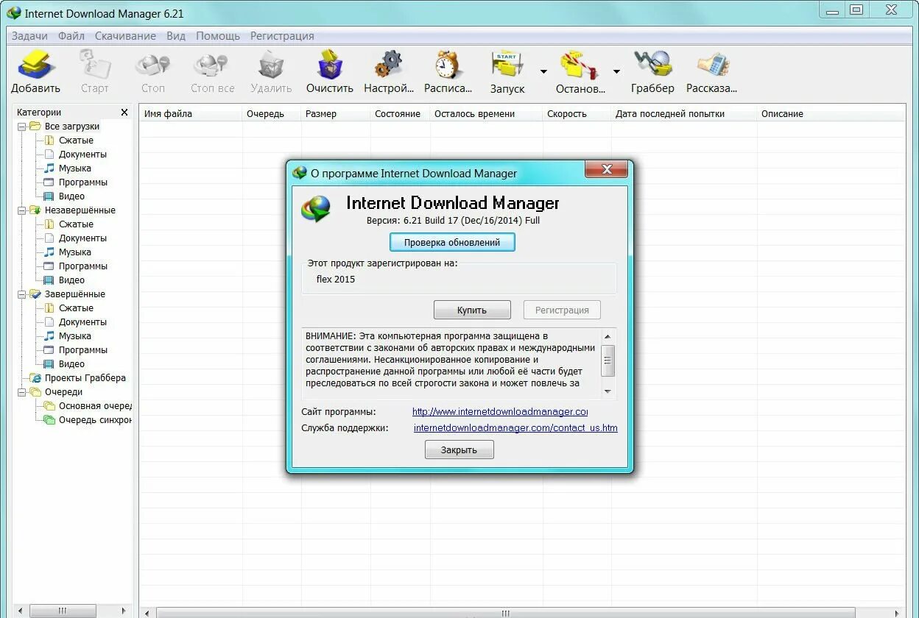Viewport: 919px width, 618px height.
Task: Select Документы under Завершённые
Action: tap(82, 322)
